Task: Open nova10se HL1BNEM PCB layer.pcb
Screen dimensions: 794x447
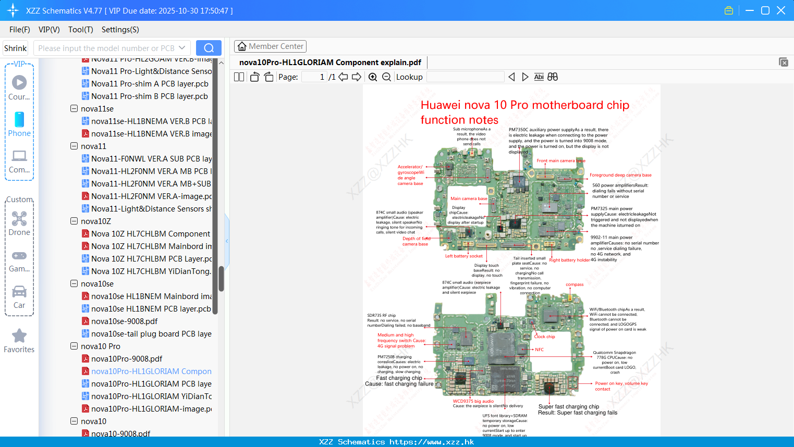Action: point(146,309)
